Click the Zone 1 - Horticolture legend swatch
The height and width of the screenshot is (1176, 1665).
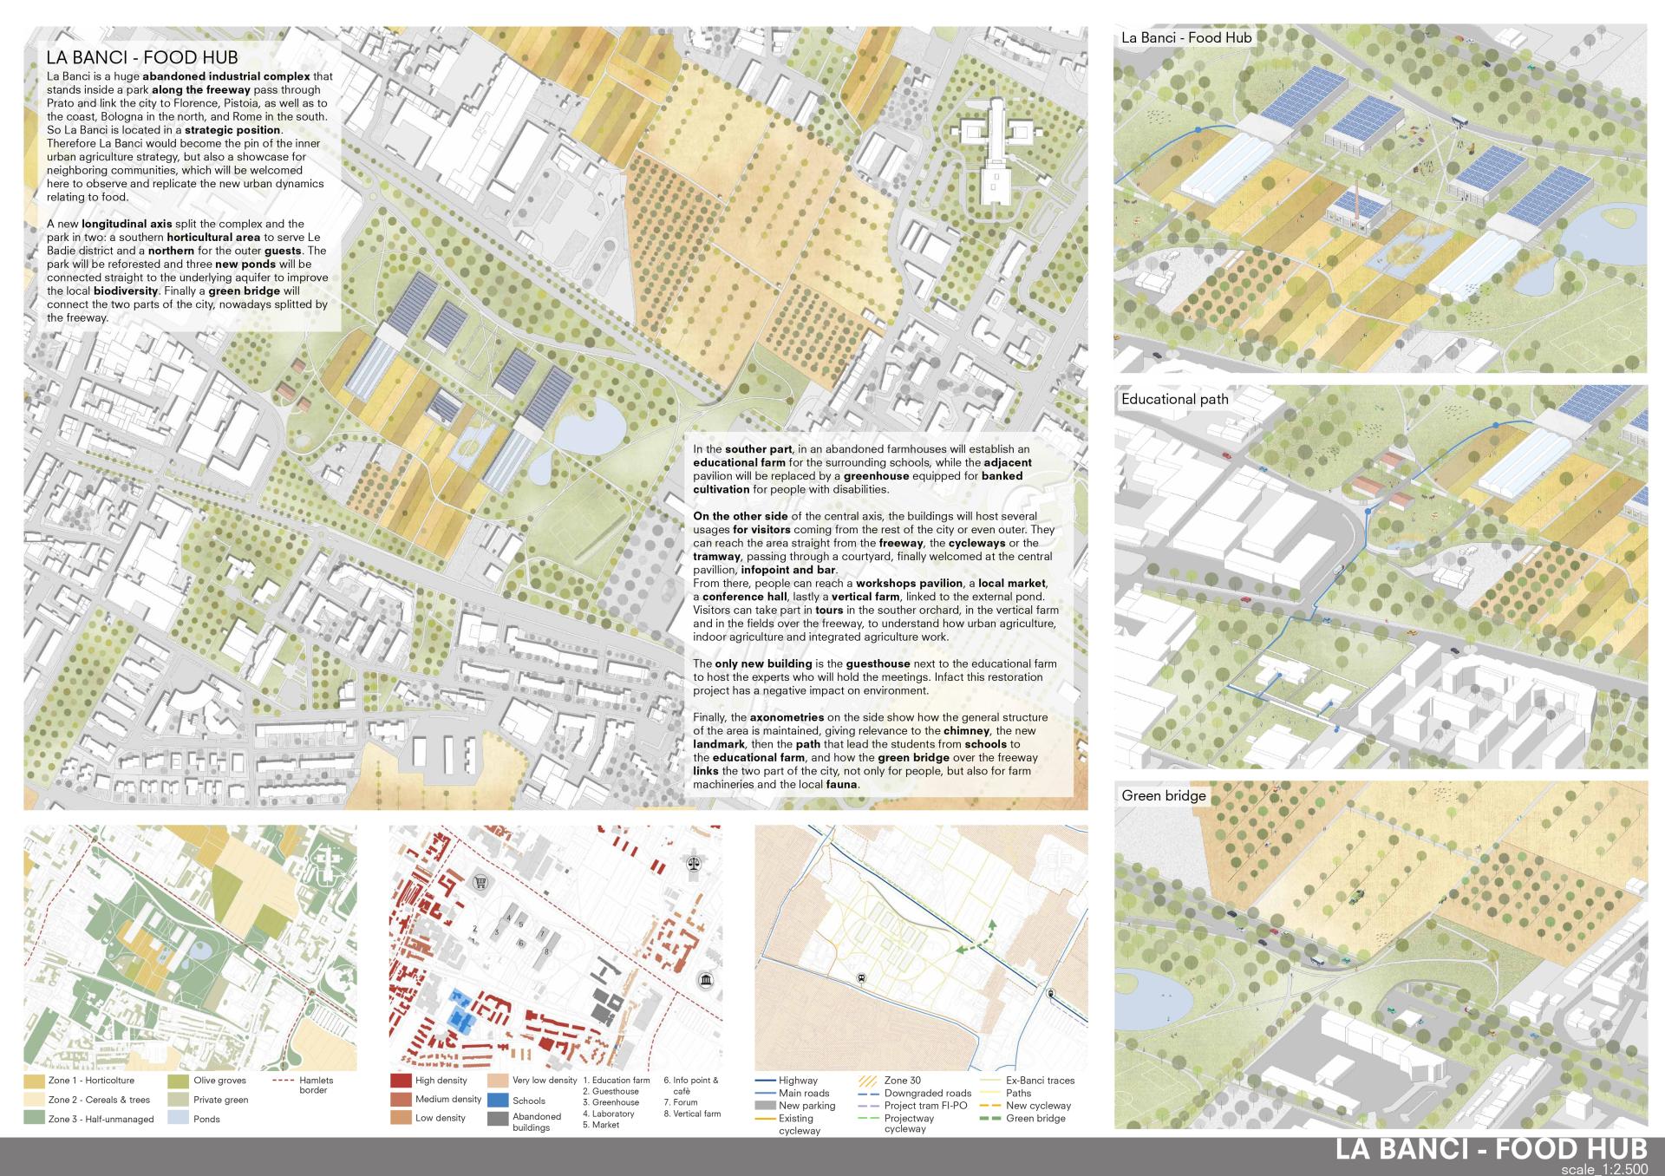point(34,1081)
